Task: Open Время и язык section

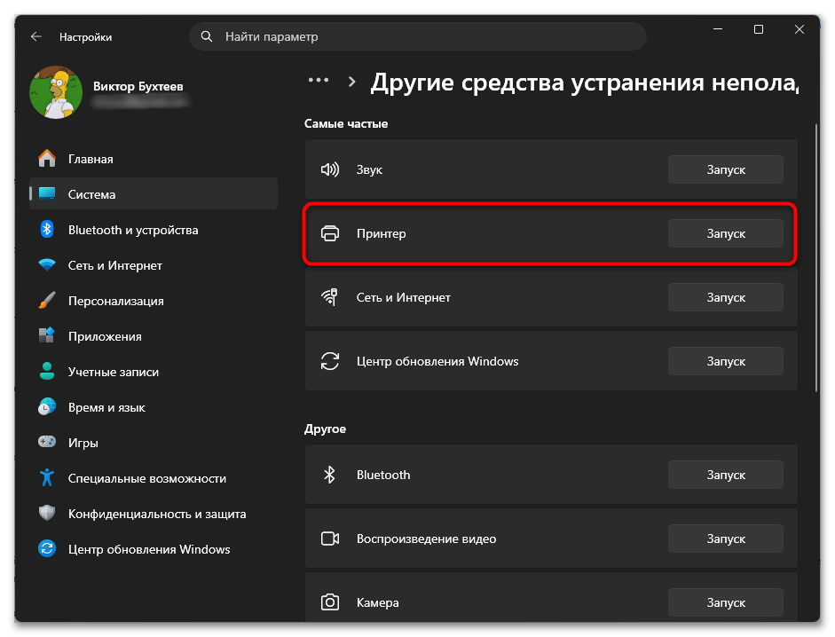Action: pos(154,407)
